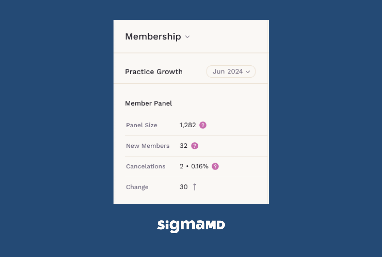
Task: Click the 32 new members value
Action: click(184, 146)
